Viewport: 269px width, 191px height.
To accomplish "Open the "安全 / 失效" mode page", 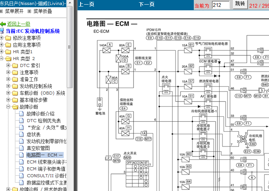I will coord(47,127).
